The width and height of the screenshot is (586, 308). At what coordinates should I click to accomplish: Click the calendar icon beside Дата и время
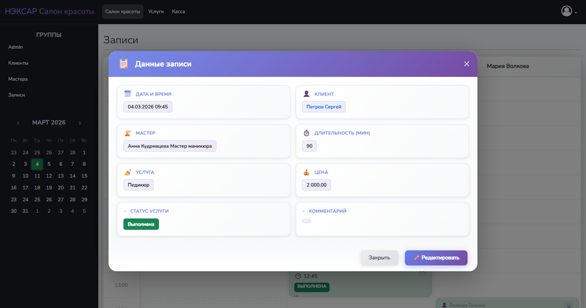(x=128, y=94)
